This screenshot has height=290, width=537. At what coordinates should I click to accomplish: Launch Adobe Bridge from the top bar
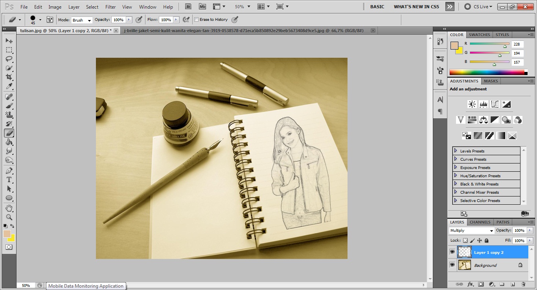pos(189,7)
